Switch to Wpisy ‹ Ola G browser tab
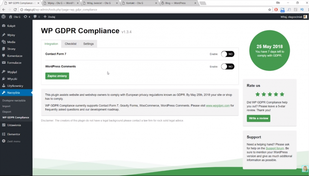 (61, 3)
